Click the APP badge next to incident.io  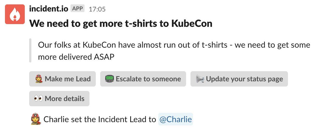click(x=77, y=8)
